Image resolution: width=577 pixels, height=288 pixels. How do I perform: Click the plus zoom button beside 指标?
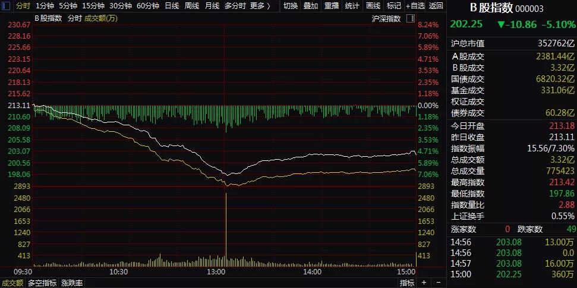click(x=424, y=283)
